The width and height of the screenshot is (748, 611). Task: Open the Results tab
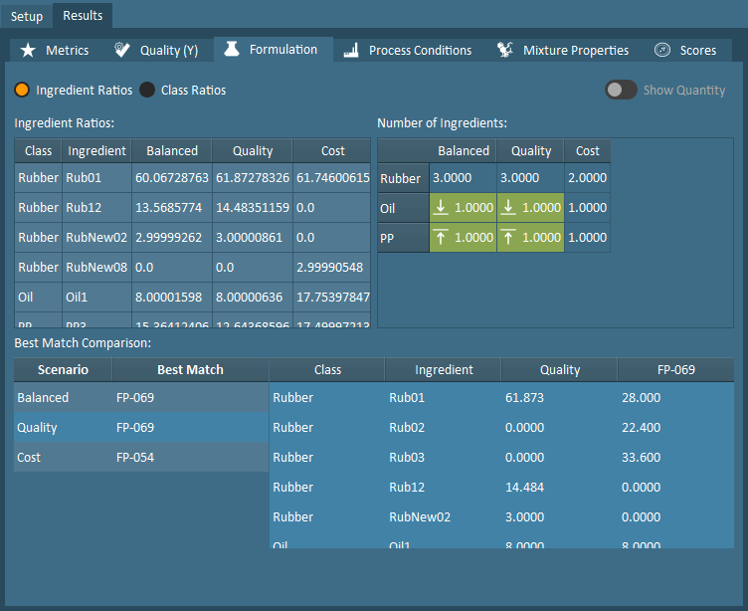coord(83,16)
